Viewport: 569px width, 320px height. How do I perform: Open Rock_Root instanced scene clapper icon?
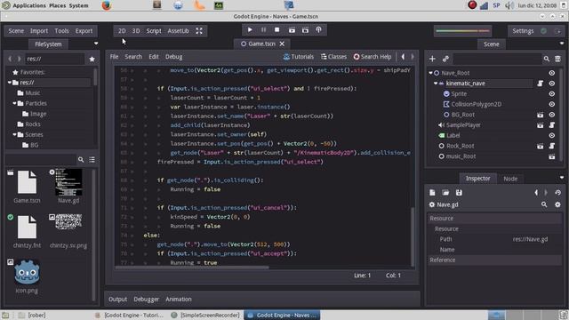pos(540,146)
